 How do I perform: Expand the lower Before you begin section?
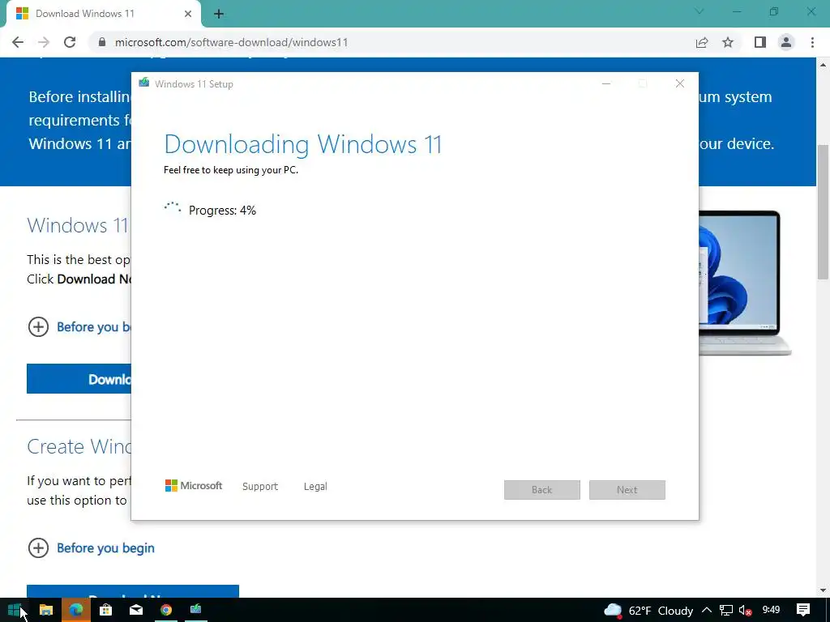pyautogui.click(x=91, y=548)
